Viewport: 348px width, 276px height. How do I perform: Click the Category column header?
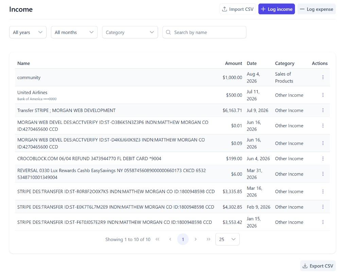click(285, 63)
